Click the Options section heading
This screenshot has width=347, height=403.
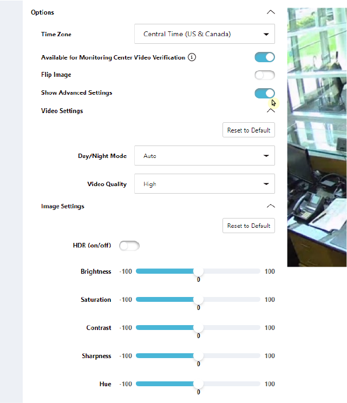click(42, 12)
